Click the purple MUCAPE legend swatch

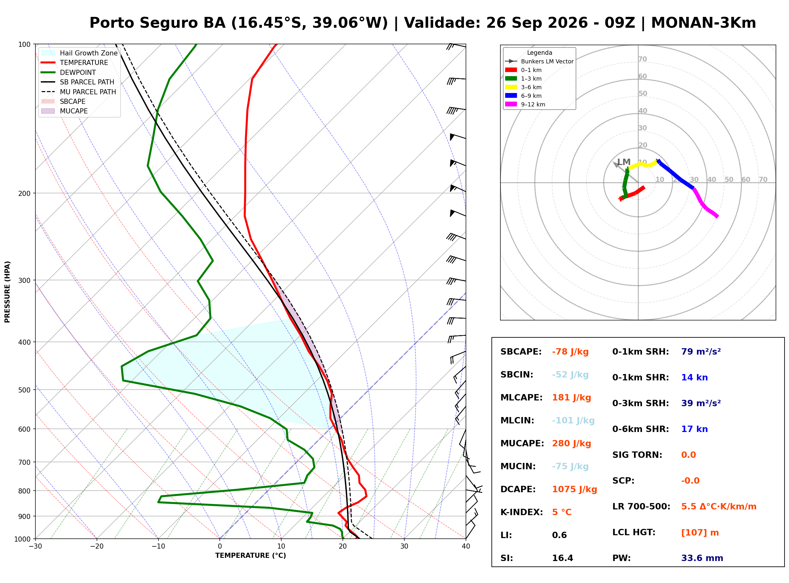48,111
